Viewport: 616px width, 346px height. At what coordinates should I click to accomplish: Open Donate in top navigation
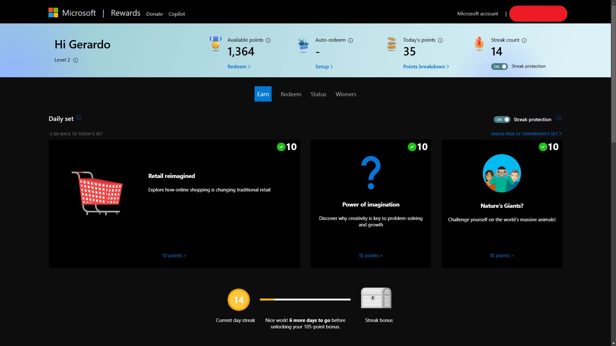pyautogui.click(x=154, y=14)
